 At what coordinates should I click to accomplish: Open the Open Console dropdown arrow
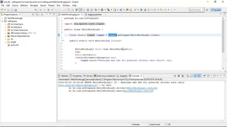click(217, 76)
